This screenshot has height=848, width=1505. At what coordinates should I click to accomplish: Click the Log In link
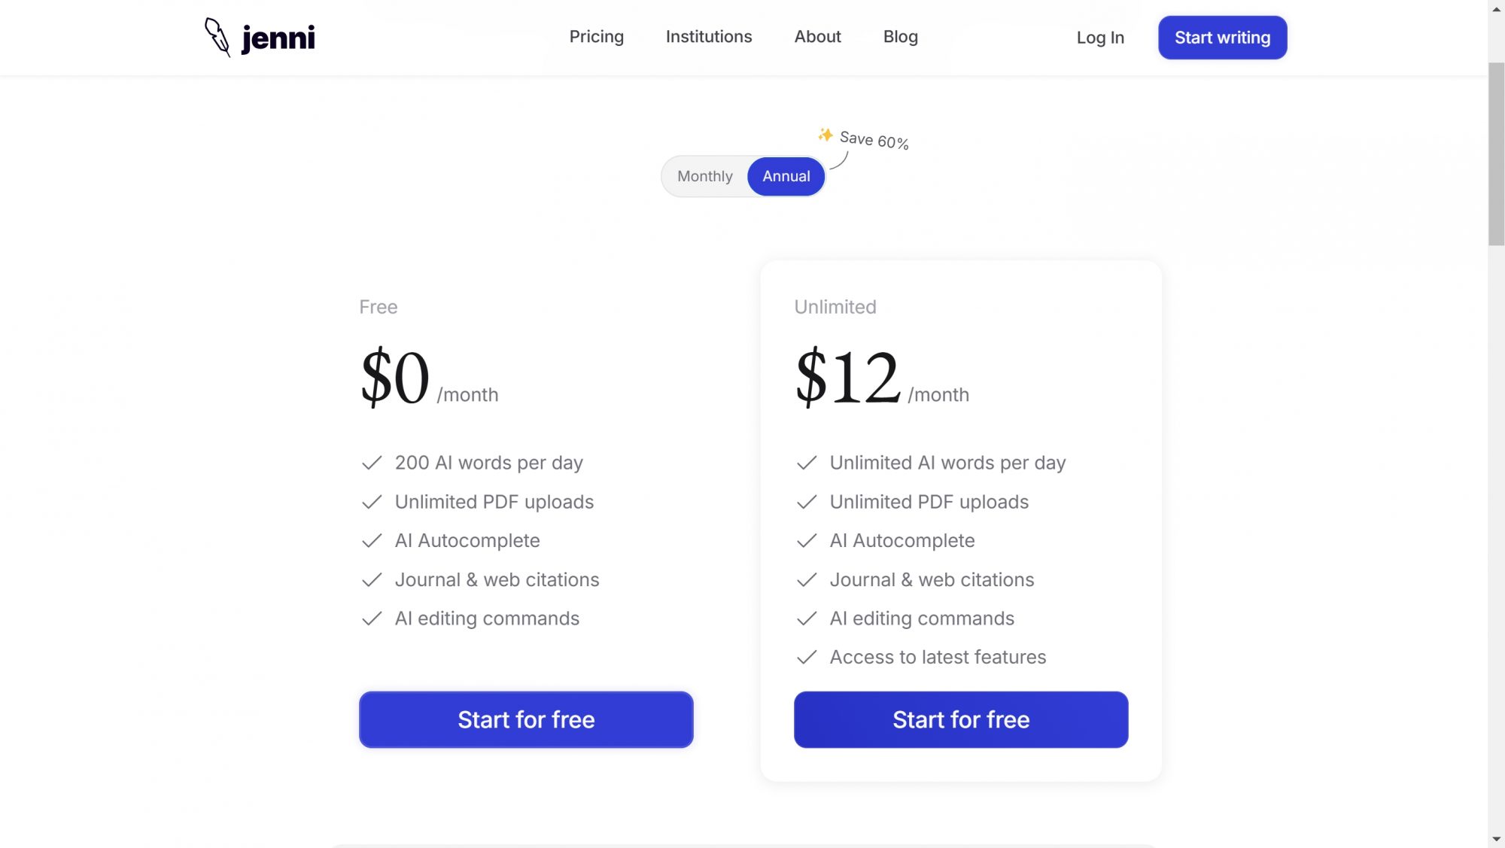coord(1099,38)
